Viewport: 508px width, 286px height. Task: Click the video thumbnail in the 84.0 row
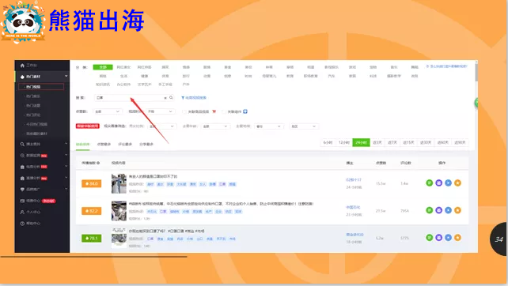119,183
